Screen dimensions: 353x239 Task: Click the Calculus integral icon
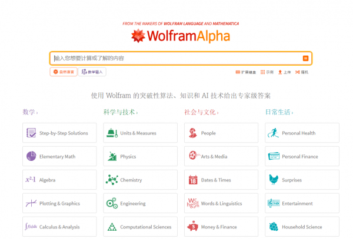click(x=31, y=227)
